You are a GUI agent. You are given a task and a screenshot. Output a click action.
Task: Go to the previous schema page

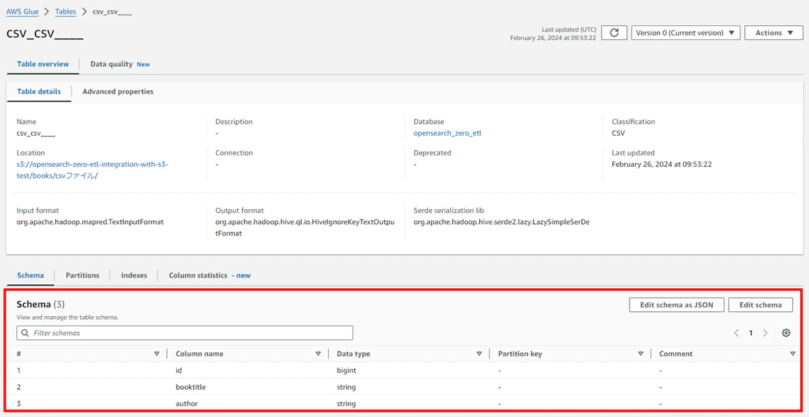[737, 333]
